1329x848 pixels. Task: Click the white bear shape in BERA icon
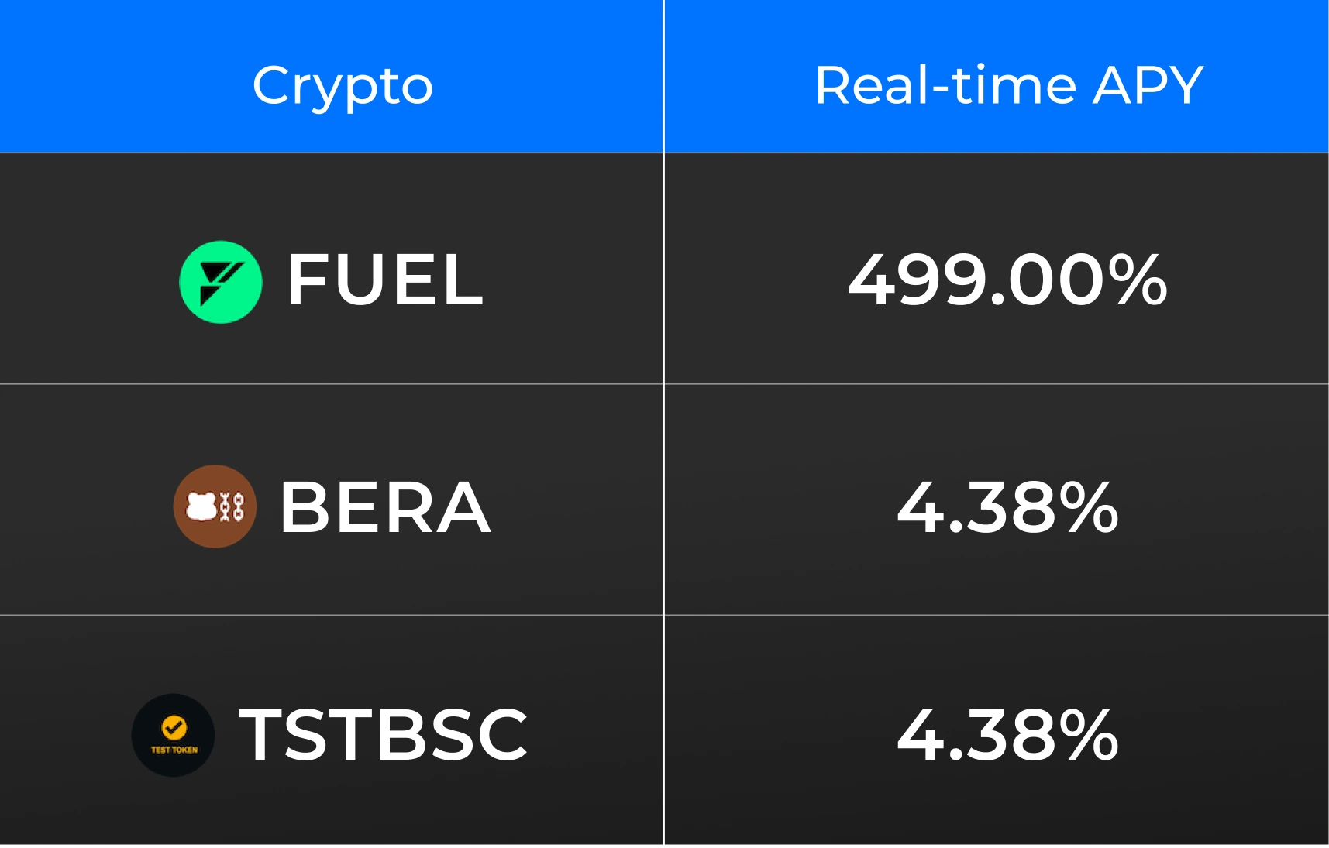(201, 506)
